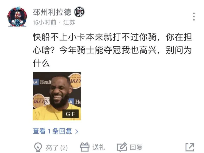This screenshot has width=204, height=153.
Task: Open username 邳州利拉德 profile
Action: [52, 12]
